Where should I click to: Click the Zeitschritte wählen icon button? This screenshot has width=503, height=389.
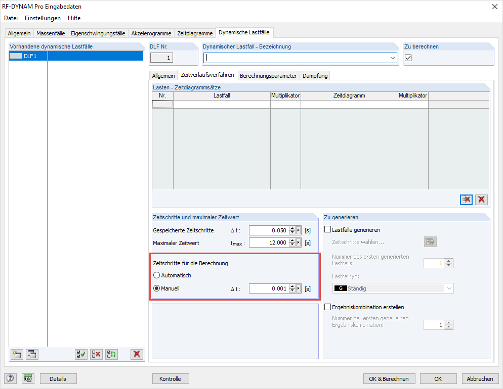(430, 241)
